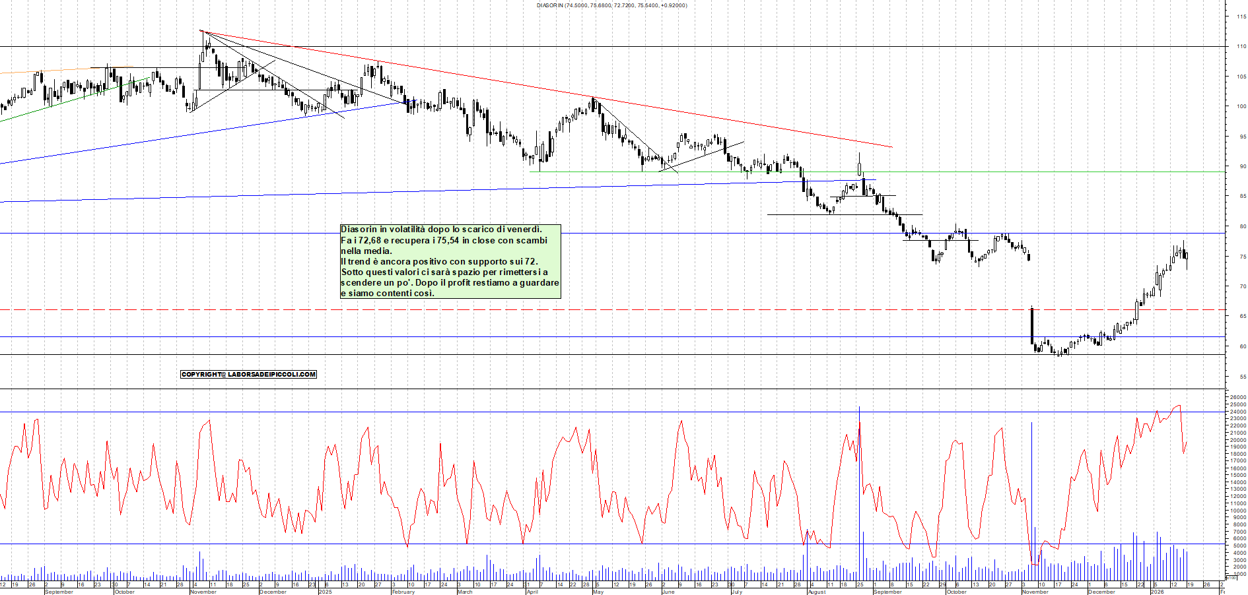Select the red descending trendline

[x=528, y=85]
